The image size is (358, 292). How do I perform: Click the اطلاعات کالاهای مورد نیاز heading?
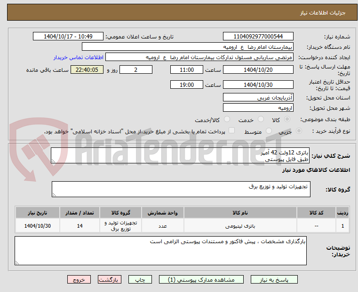click(x=316, y=170)
